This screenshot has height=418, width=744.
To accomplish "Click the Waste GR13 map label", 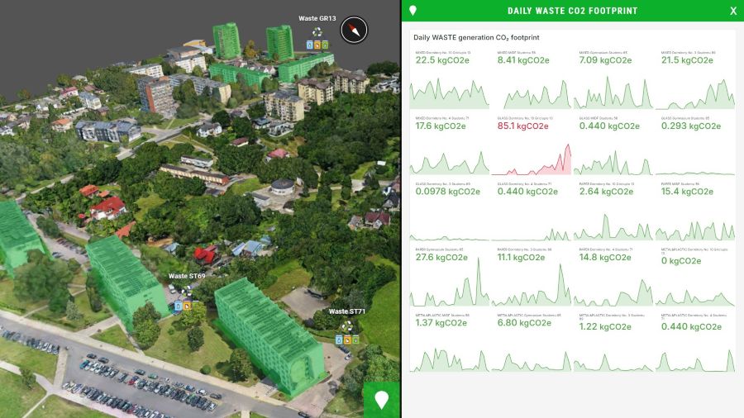I will click(x=317, y=18).
